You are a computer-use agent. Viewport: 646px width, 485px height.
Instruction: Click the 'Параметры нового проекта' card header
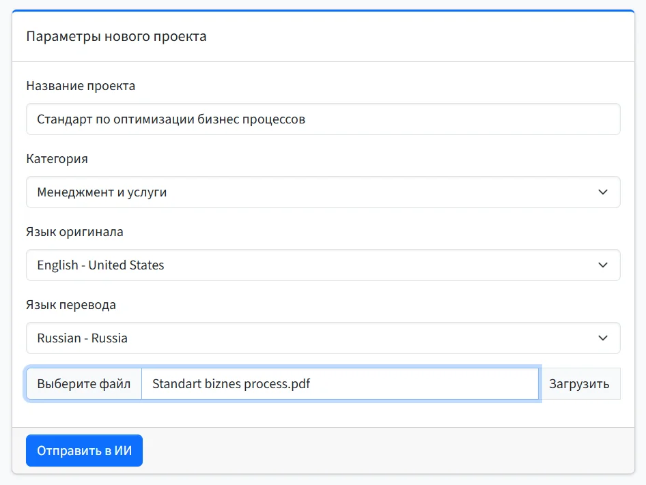[x=116, y=37]
